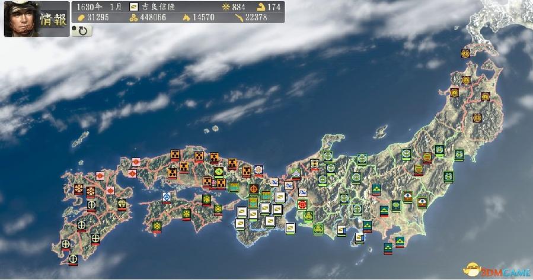
Task: Click the daimyo portrait thumbnail
Action: point(22,19)
